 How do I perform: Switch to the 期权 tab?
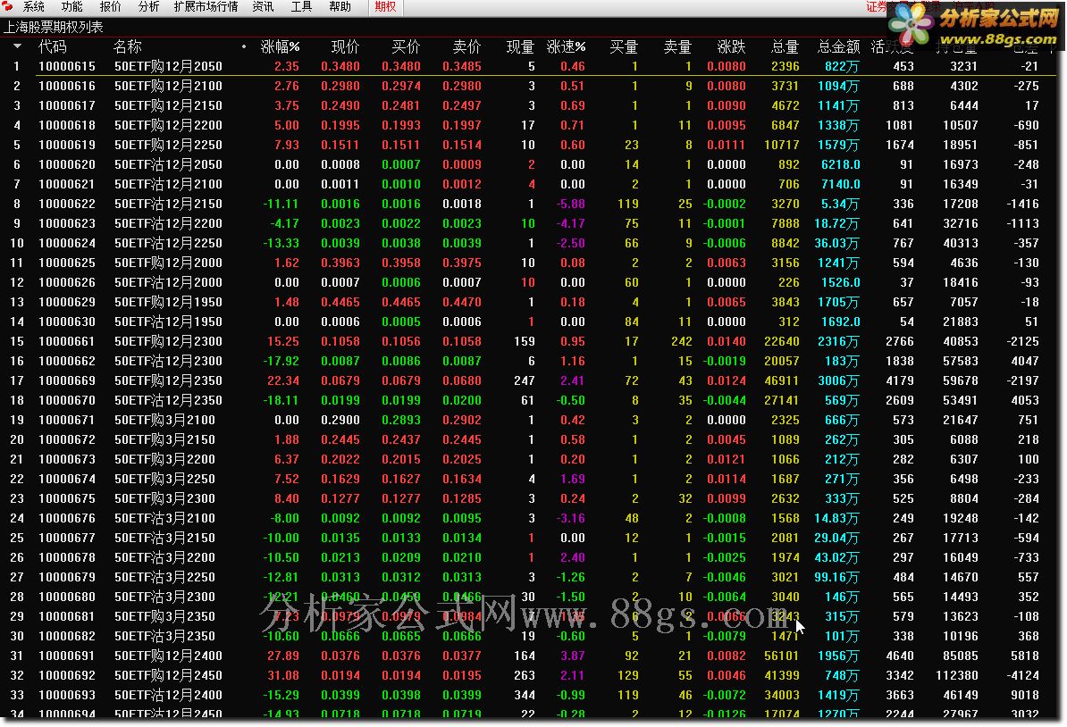pyautogui.click(x=385, y=7)
